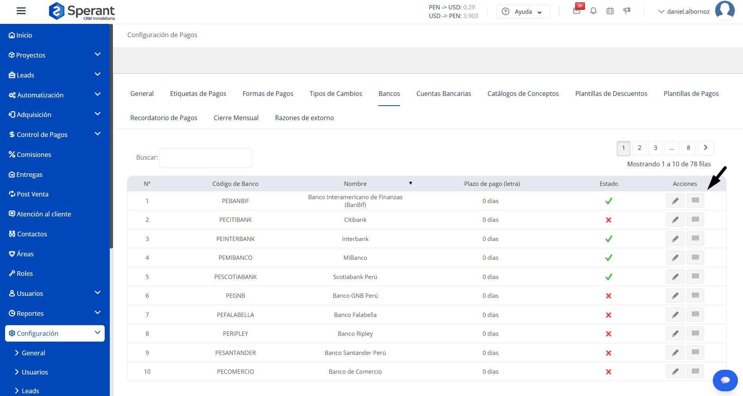The image size is (743, 396).
Task: Click the next page arrow button
Action: click(x=705, y=148)
